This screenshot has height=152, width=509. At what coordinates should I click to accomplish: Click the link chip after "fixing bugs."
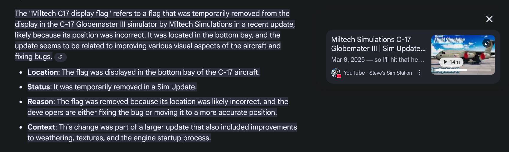pos(60,57)
